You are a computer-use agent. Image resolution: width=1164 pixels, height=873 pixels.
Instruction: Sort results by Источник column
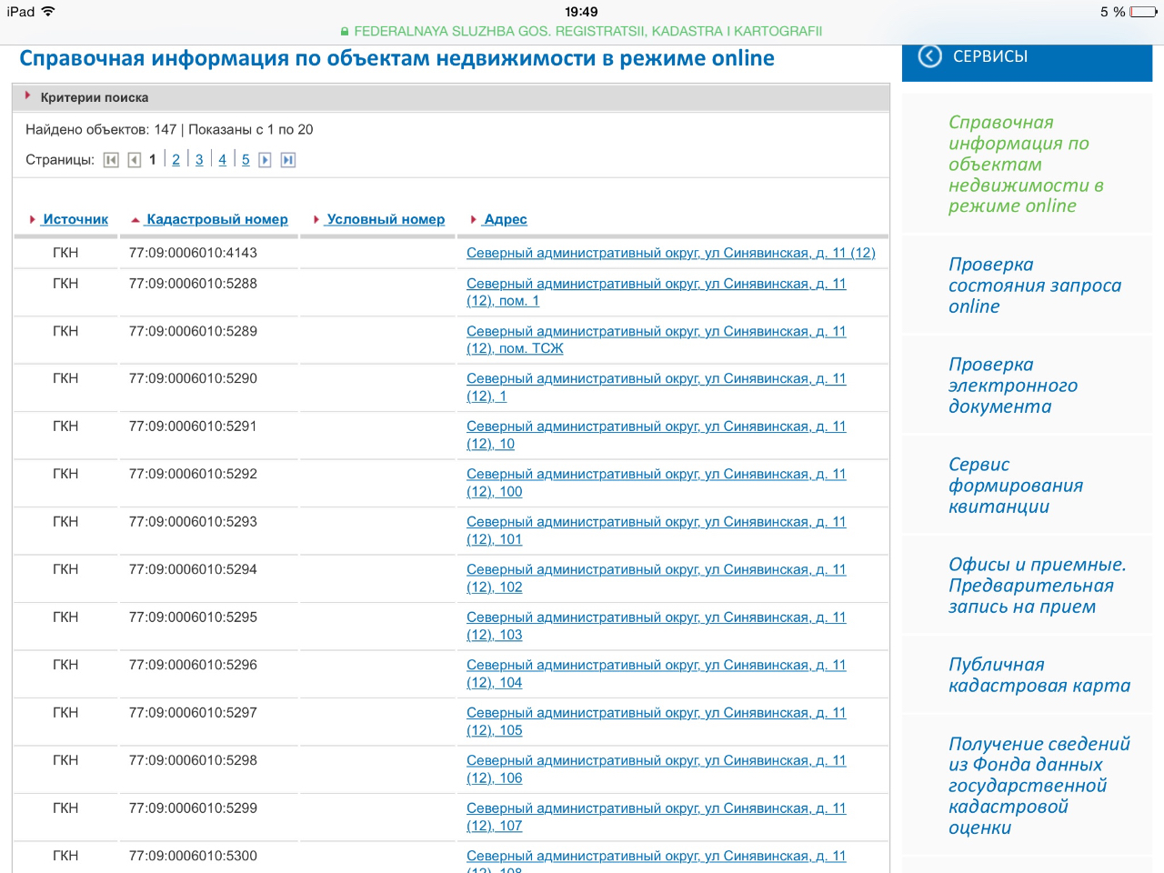75,219
